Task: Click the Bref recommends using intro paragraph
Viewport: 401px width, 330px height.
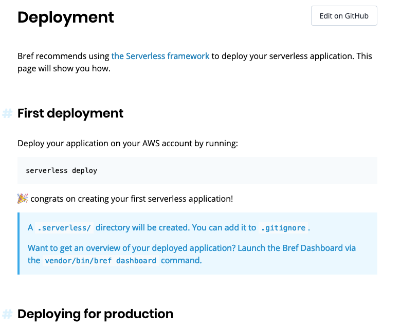Action: 195,62
